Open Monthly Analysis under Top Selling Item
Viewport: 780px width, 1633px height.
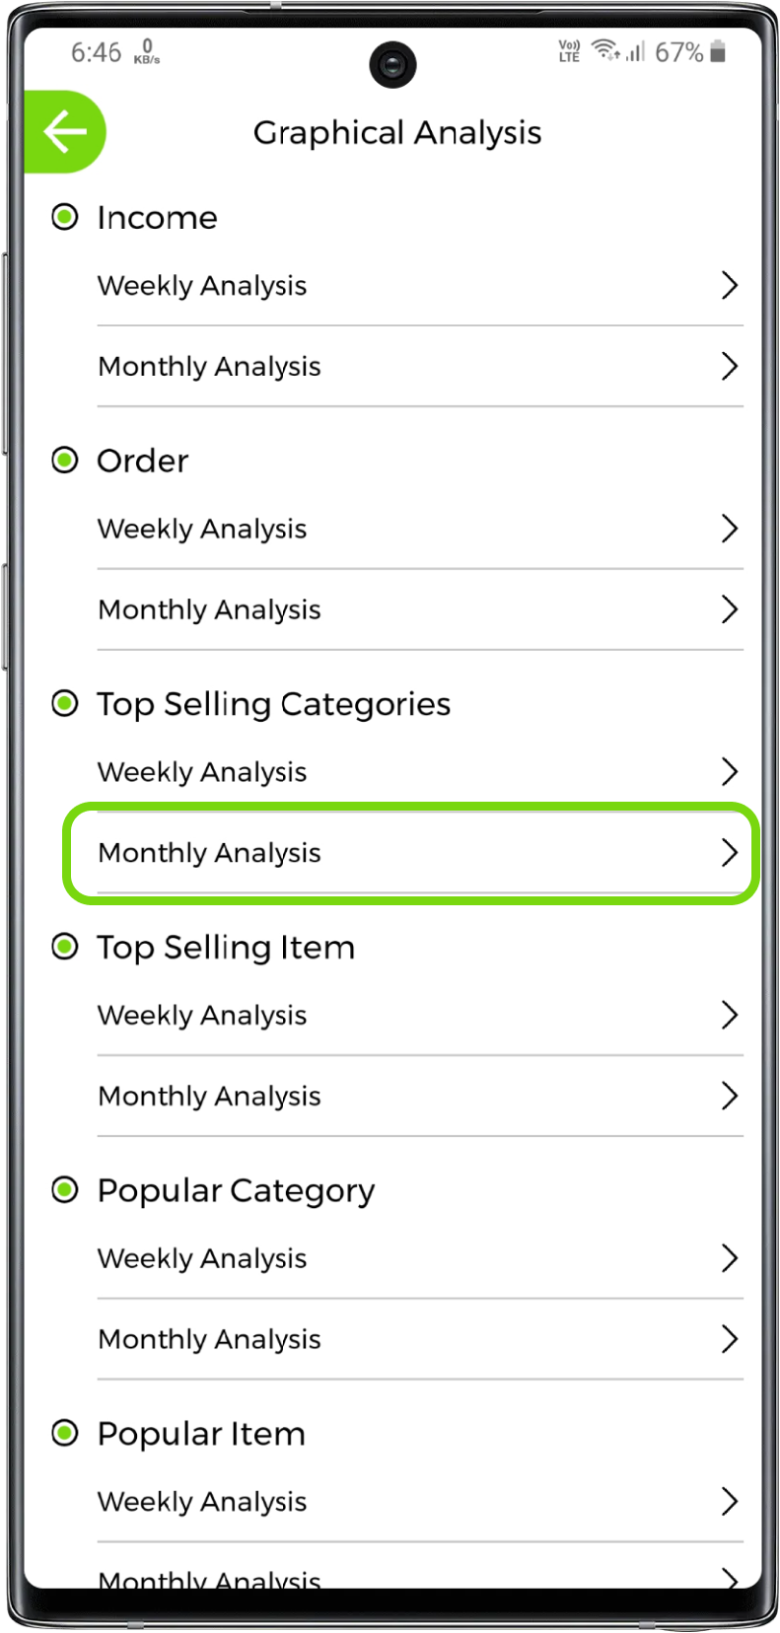(x=209, y=1097)
